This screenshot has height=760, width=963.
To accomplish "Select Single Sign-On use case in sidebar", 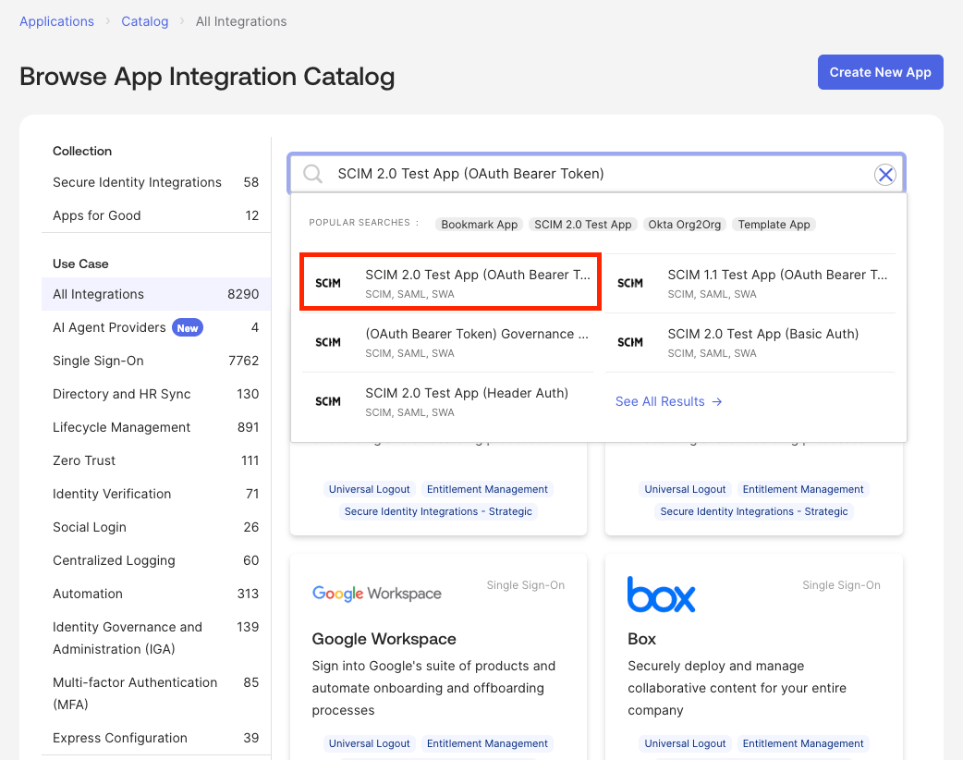I will 156,361.
